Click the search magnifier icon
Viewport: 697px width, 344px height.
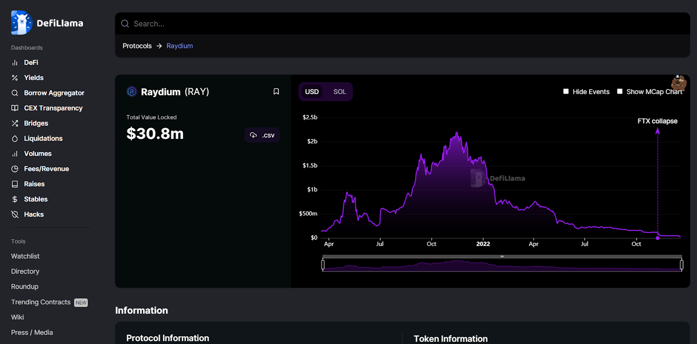125,24
